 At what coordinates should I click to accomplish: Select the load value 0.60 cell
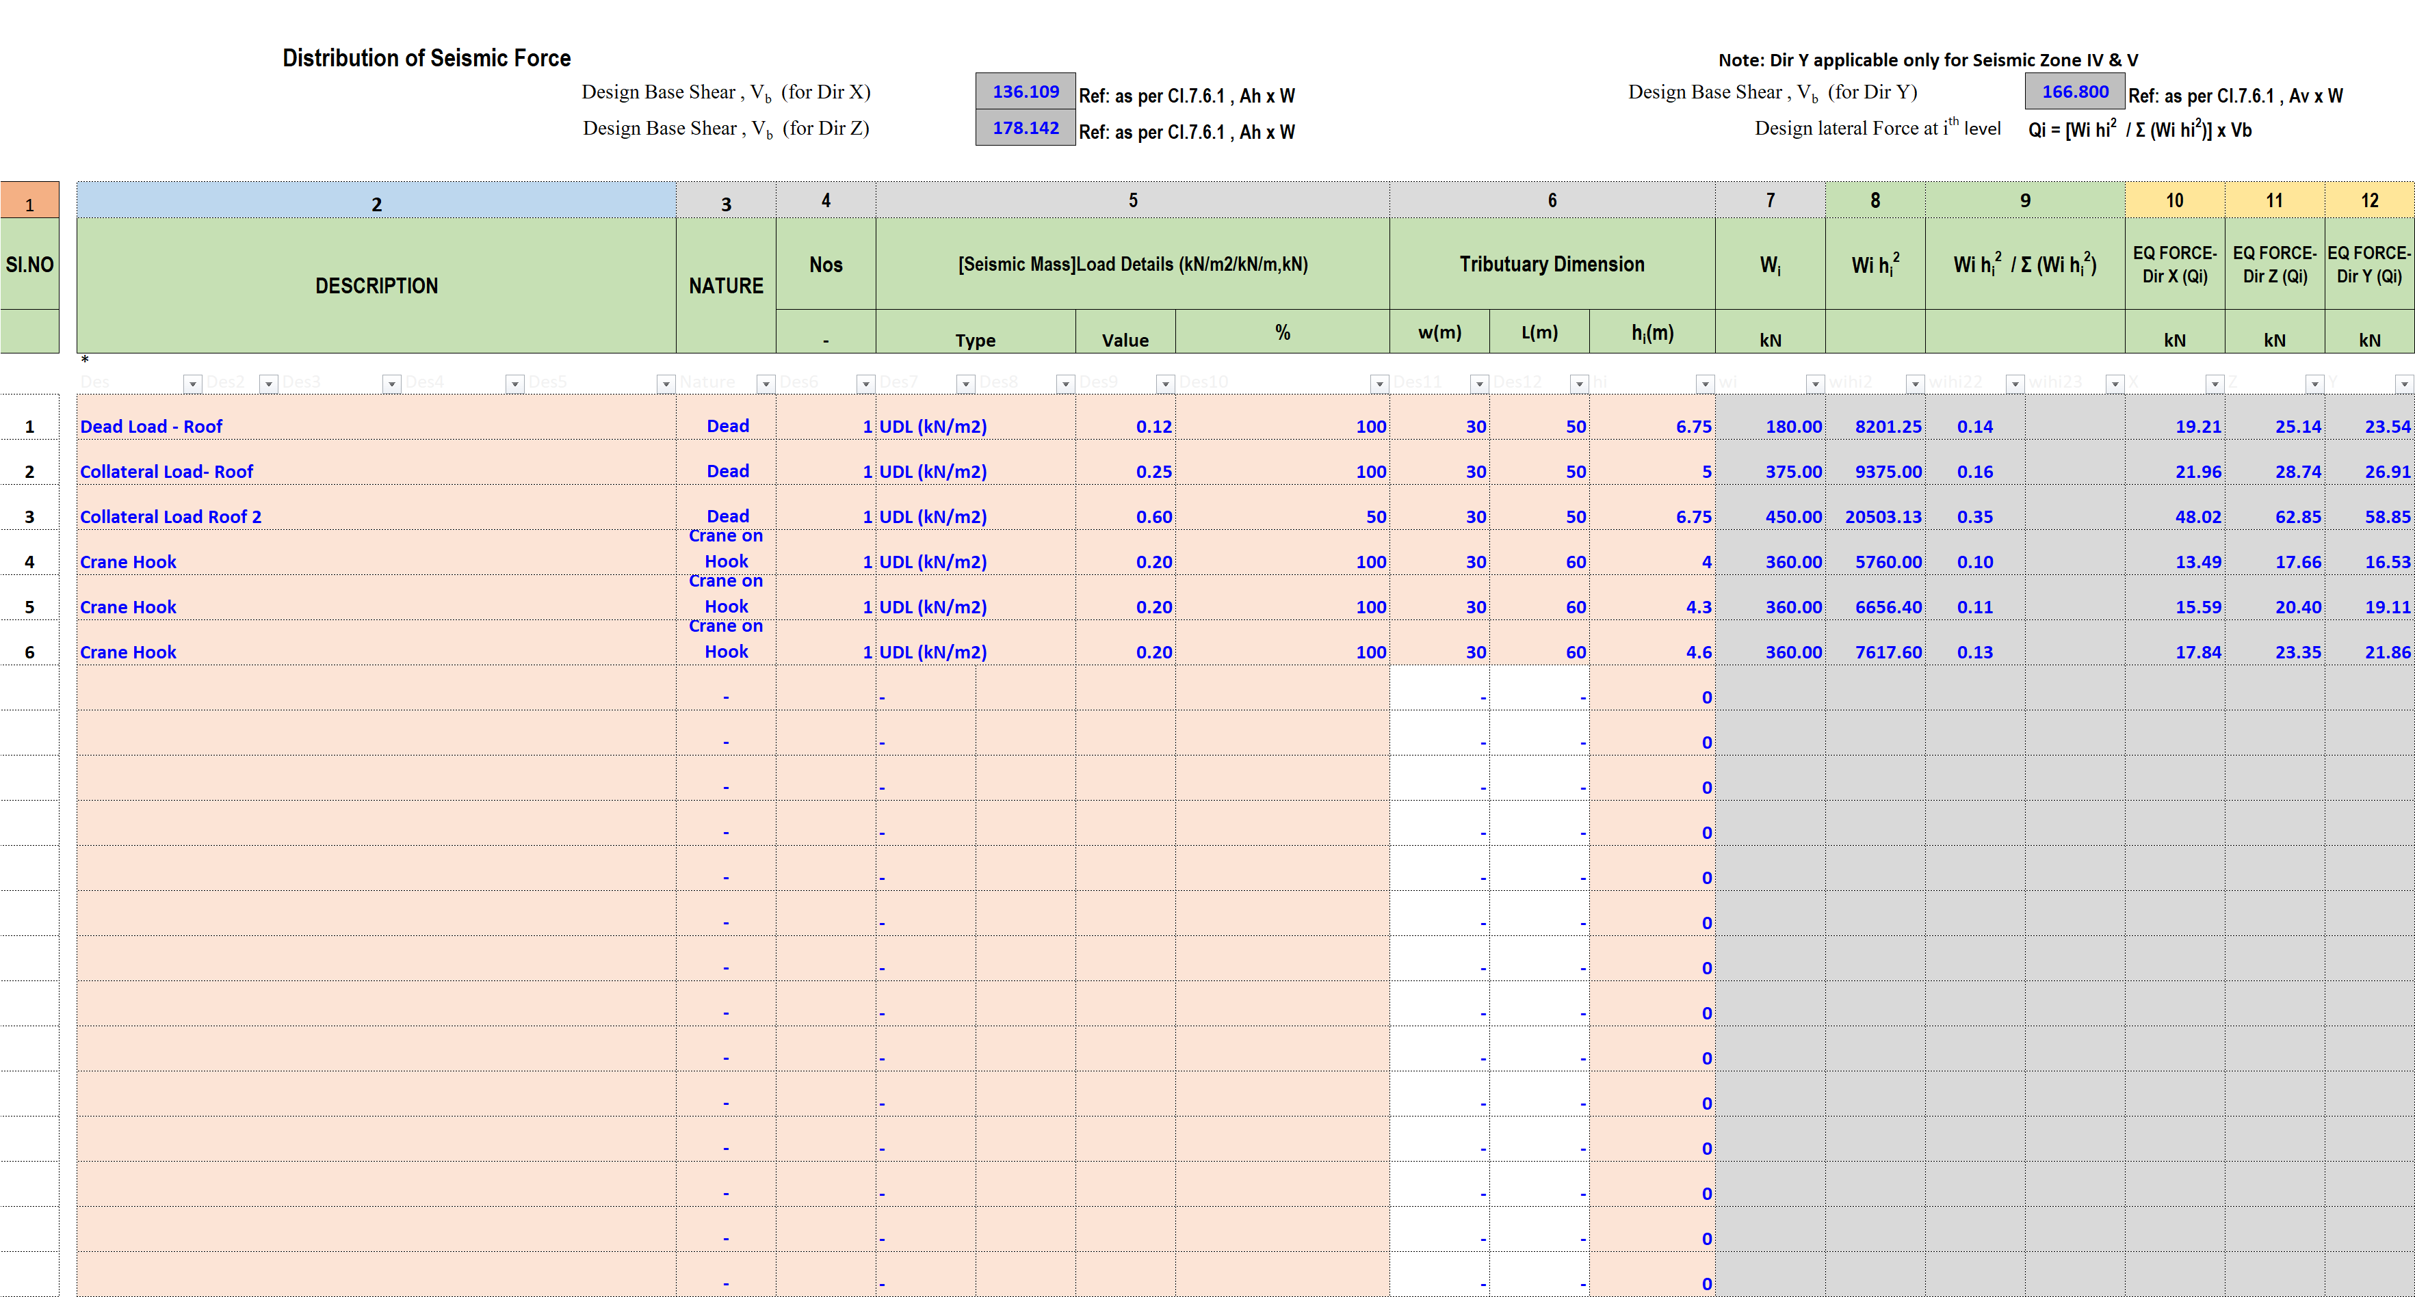tap(1125, 507)
